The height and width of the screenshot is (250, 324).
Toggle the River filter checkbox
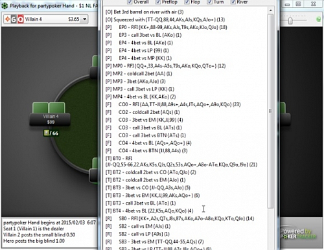tap(233, 2)
